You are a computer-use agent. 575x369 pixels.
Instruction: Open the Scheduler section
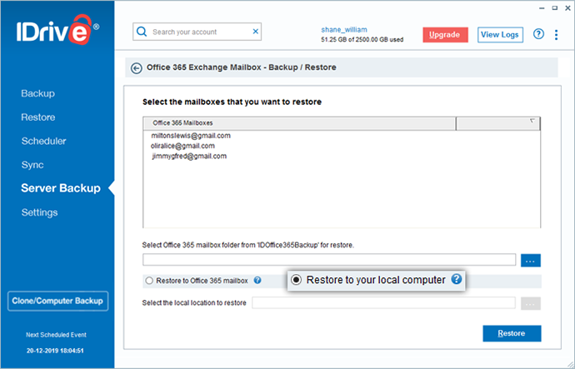43,141
